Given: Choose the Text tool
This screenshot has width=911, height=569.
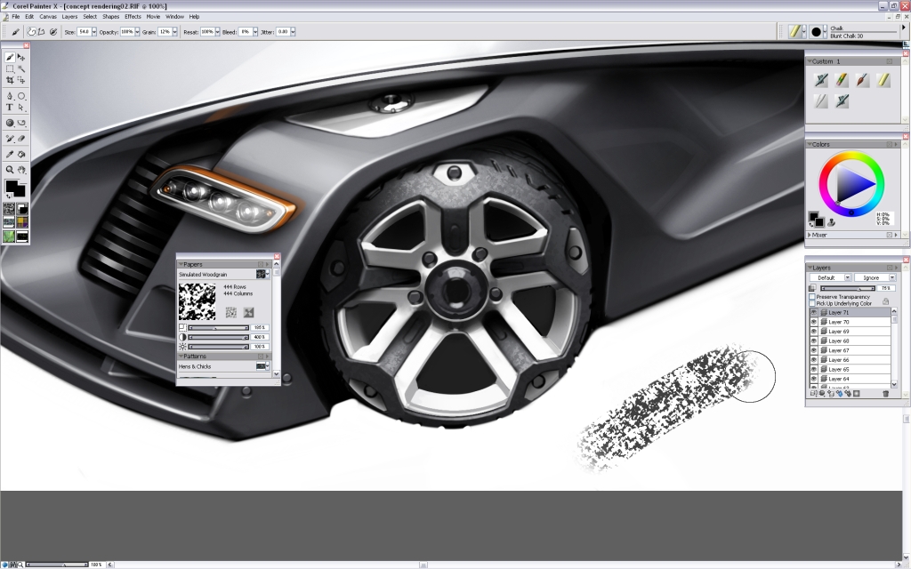Looking at the screenshot, I should click(8, 107).
